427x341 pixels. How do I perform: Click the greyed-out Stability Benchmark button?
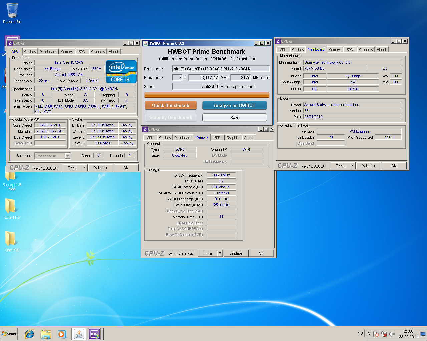point(171,117)
